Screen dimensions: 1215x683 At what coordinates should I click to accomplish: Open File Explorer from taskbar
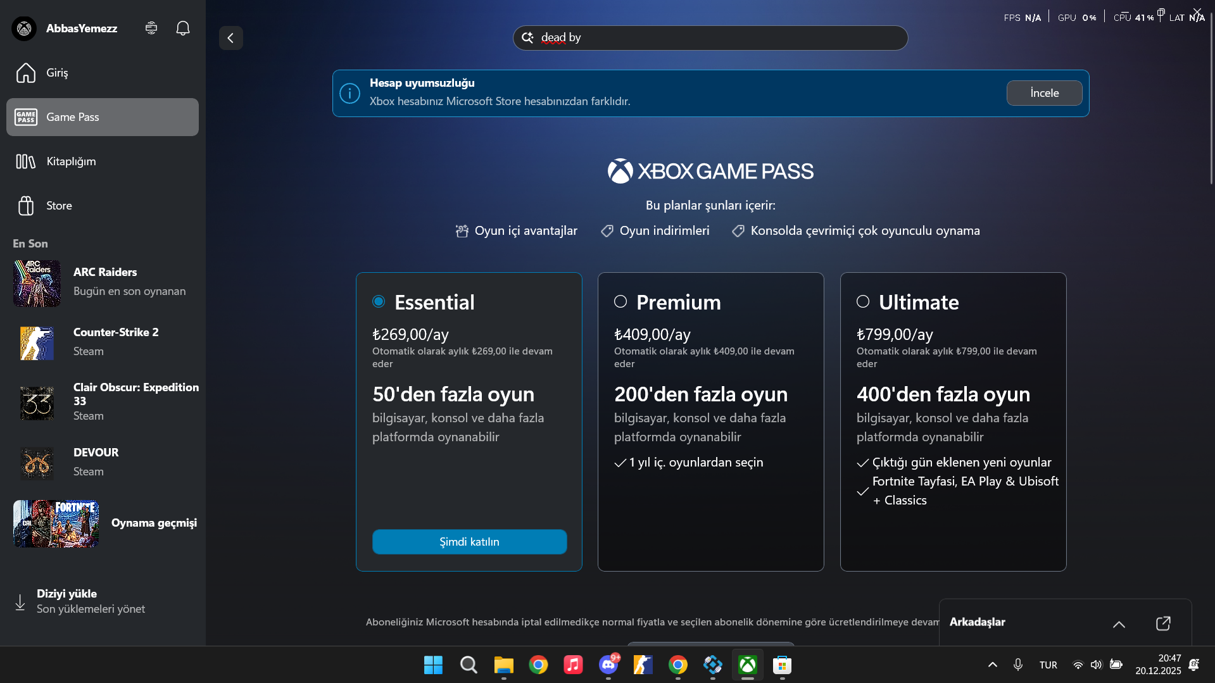click(x=503, y=665)
